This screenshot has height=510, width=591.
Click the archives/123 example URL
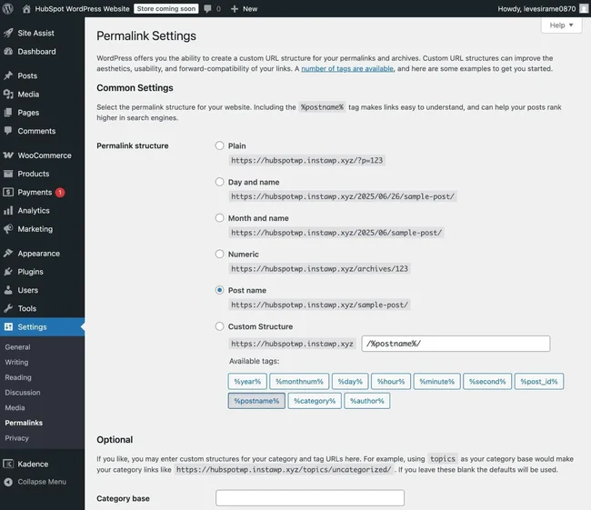point(320,269)
